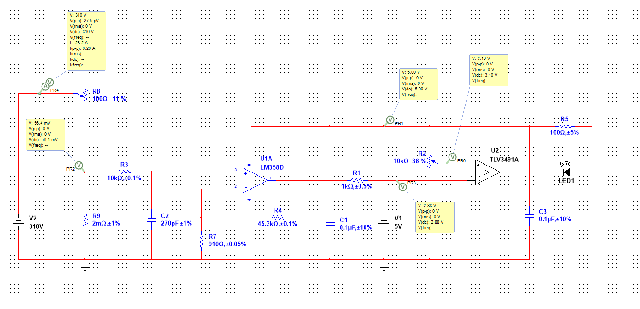
Task: Select capacitor C2 270pF
Action: [x=152, y=220]
